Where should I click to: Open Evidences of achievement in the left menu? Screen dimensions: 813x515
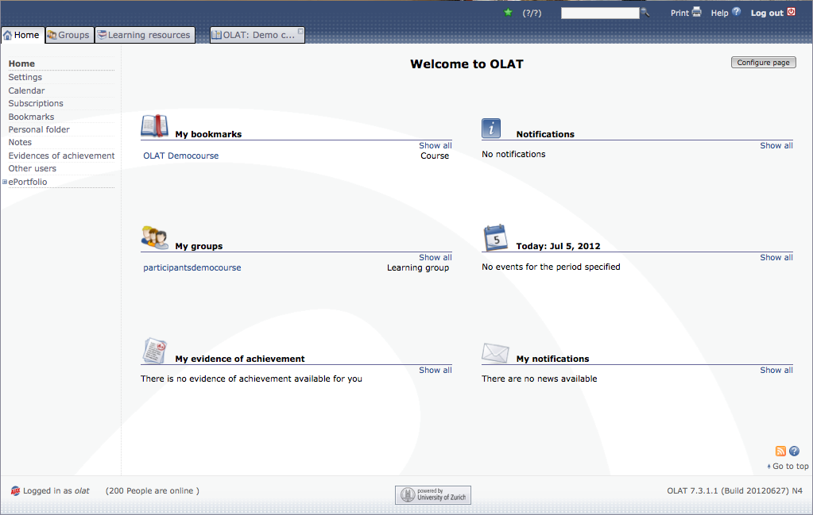(61, 156)
